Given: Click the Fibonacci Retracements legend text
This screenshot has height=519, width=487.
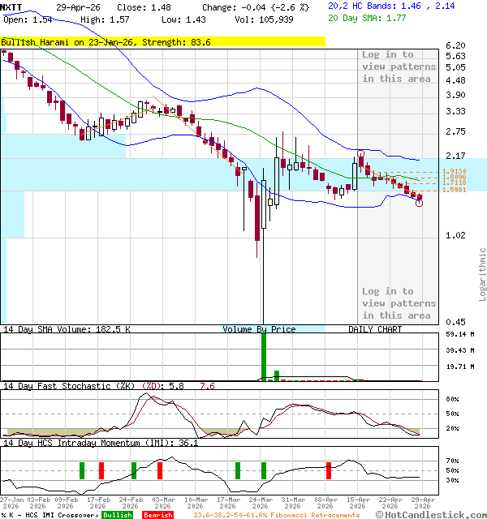Looking at the screenshot, I should coord(276,515).
